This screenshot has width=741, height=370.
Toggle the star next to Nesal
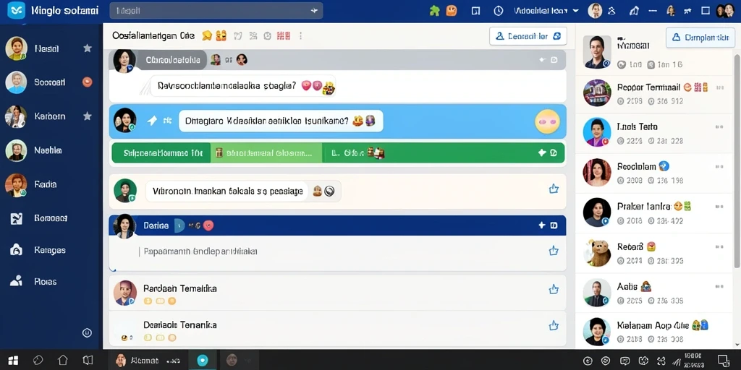(x=88, y=48)
